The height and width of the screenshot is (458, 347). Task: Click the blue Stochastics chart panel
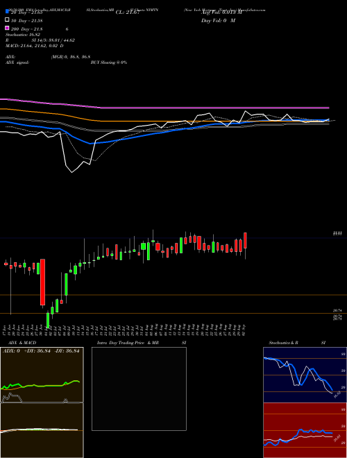click(305, 375)
